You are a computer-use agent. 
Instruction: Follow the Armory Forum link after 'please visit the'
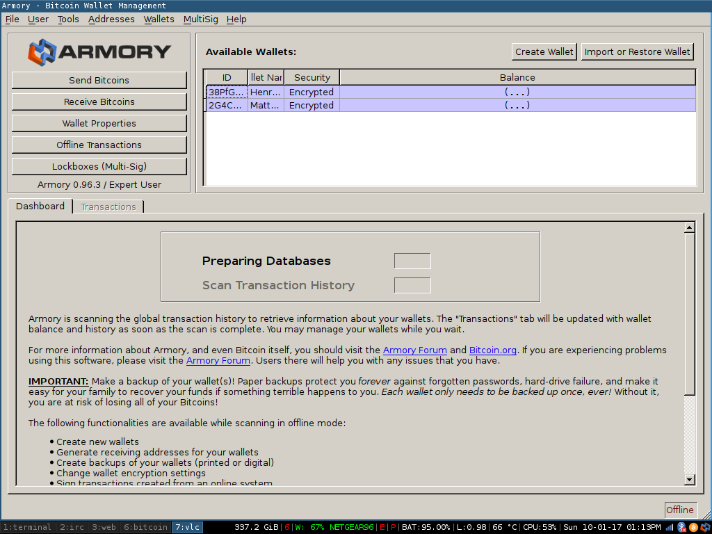[x=218, y=361]
